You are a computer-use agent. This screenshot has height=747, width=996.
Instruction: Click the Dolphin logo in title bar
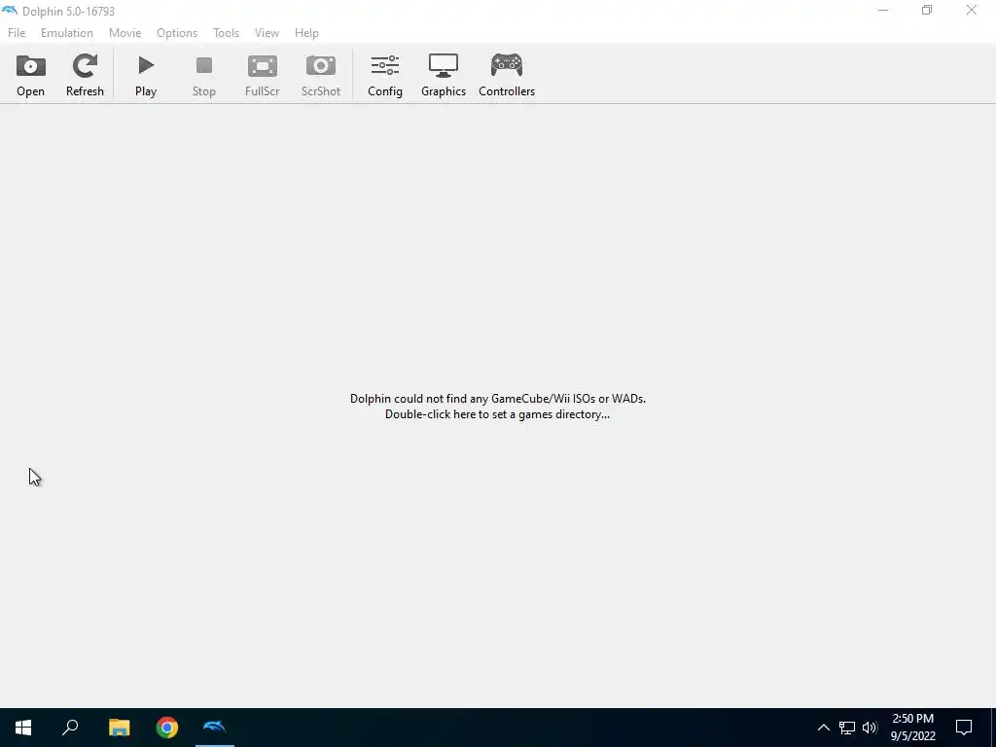pos(10,11)
